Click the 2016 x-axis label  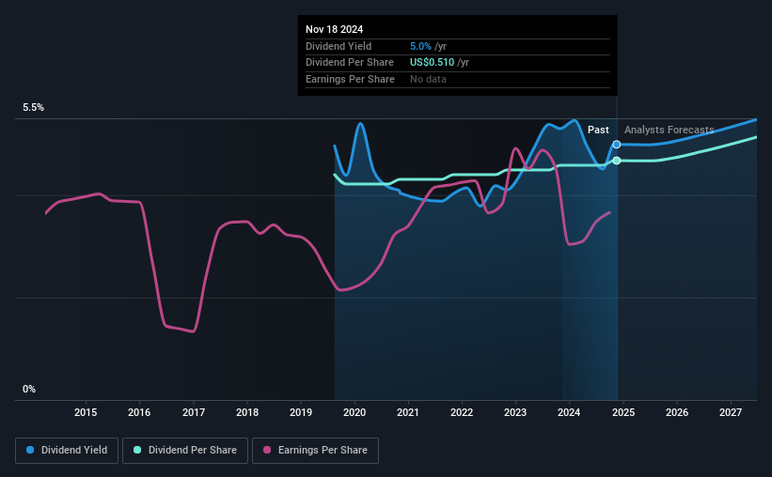[x=139, y=412]
